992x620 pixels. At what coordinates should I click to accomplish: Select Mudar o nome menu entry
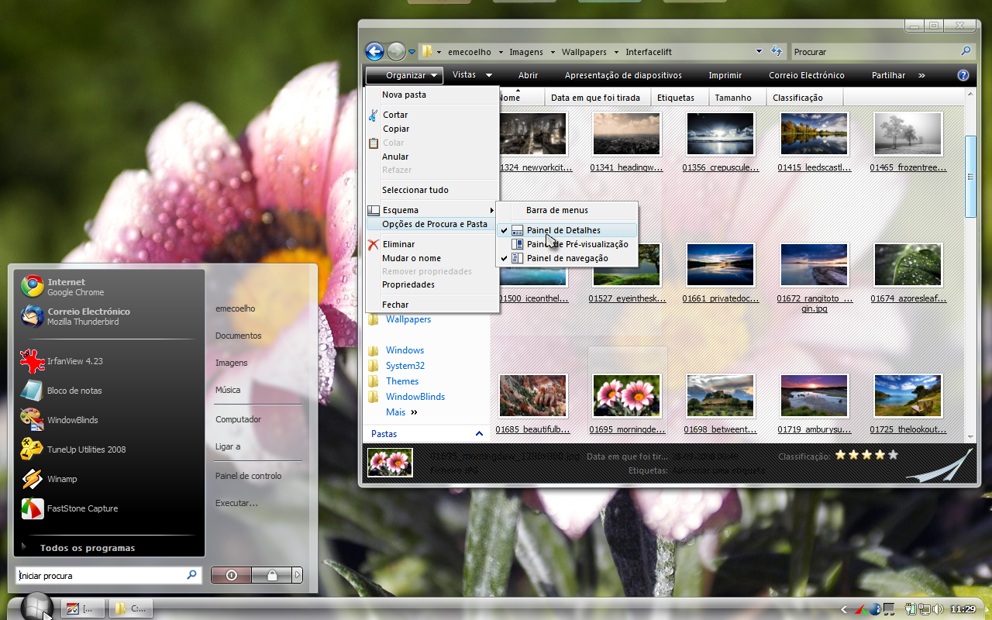[432, 258]
